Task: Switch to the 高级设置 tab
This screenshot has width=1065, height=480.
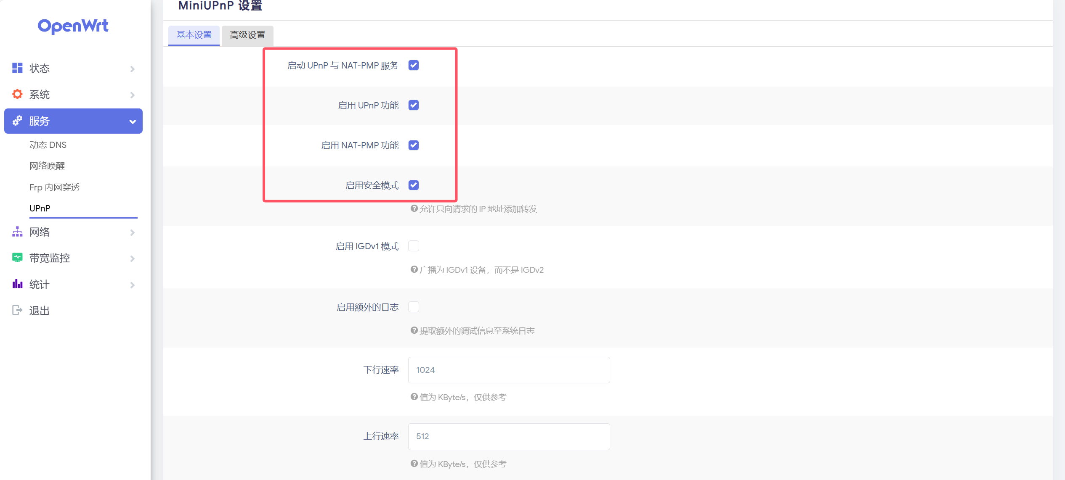Action: tap(247, 35)
